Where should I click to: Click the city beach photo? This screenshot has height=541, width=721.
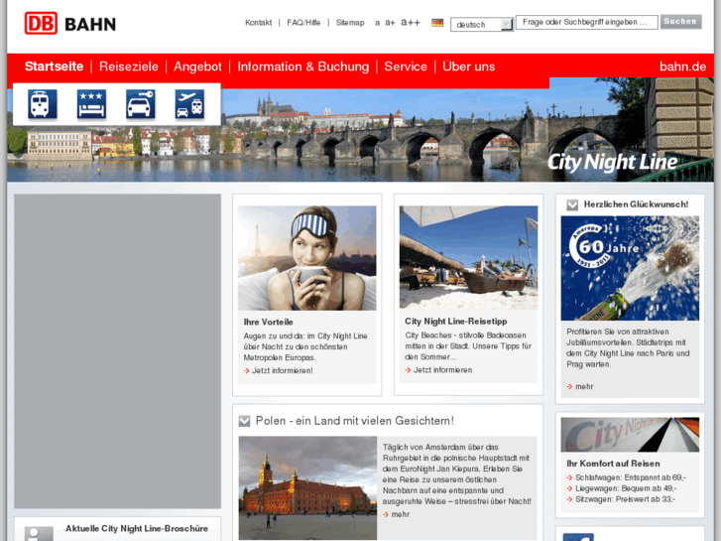[x=468, y=257]
